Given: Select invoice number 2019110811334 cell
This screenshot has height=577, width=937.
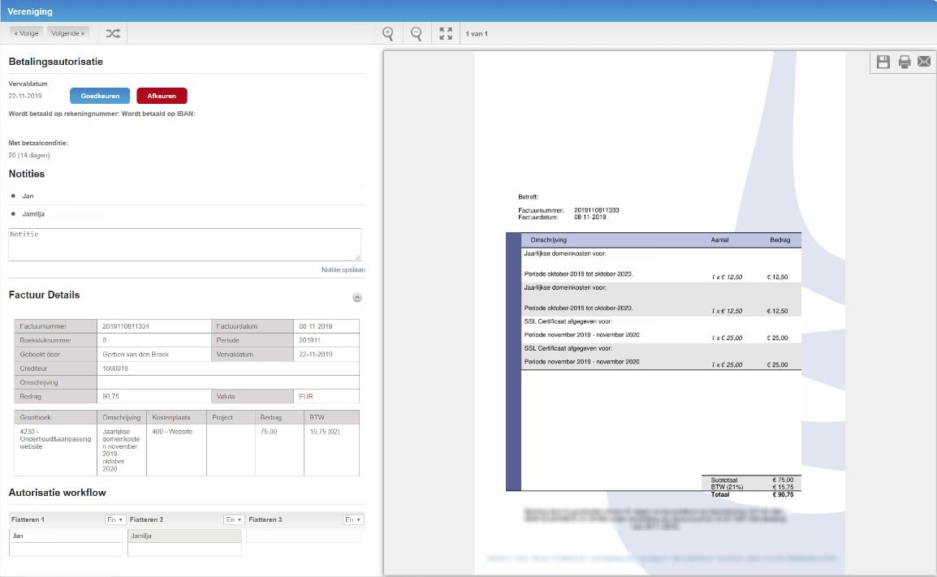Looking at the screenshot, I should [153, 326].
